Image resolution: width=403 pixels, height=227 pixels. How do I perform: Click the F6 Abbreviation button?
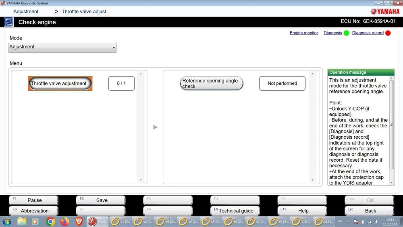pos(33,210)
